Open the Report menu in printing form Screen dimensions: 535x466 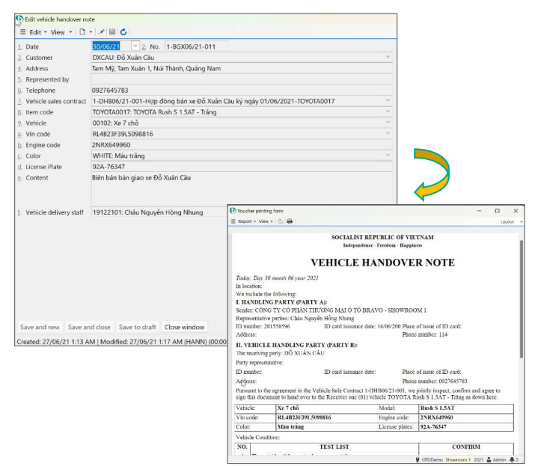(x=245, y=221)
